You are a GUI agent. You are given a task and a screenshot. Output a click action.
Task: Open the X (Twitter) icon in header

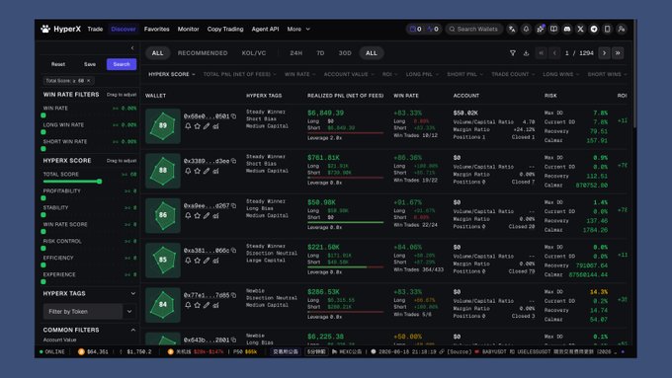580,29
